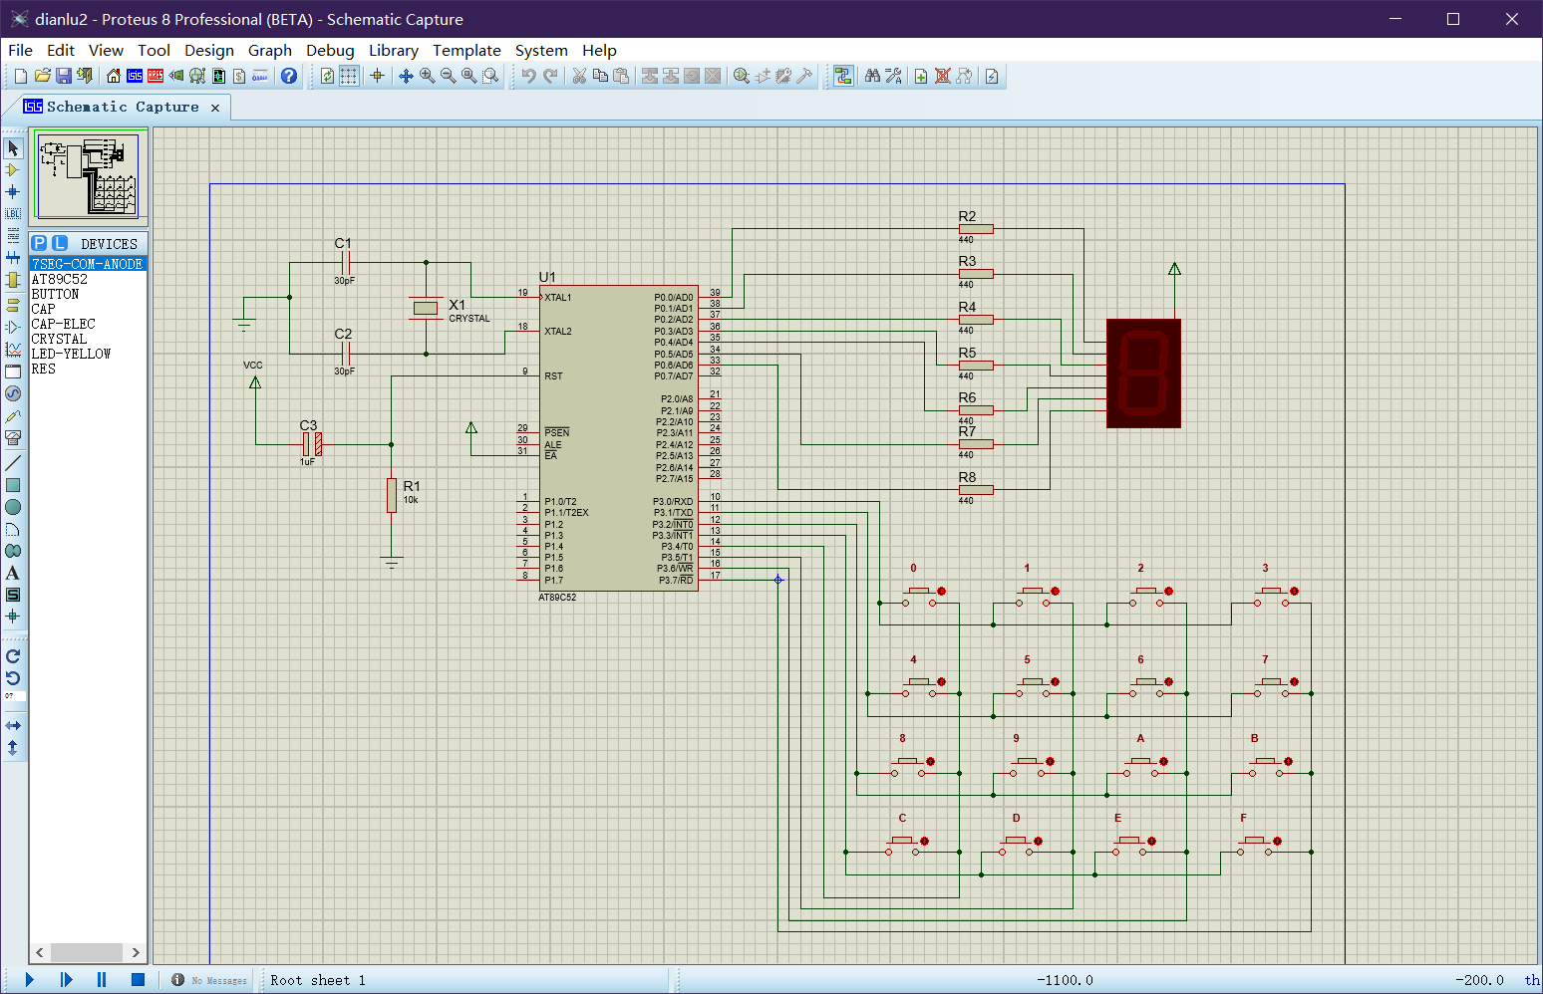The width and height of the screenshot is (1543, 994).
Task: Select the 2D circle drawing tool
Action: 13,507
